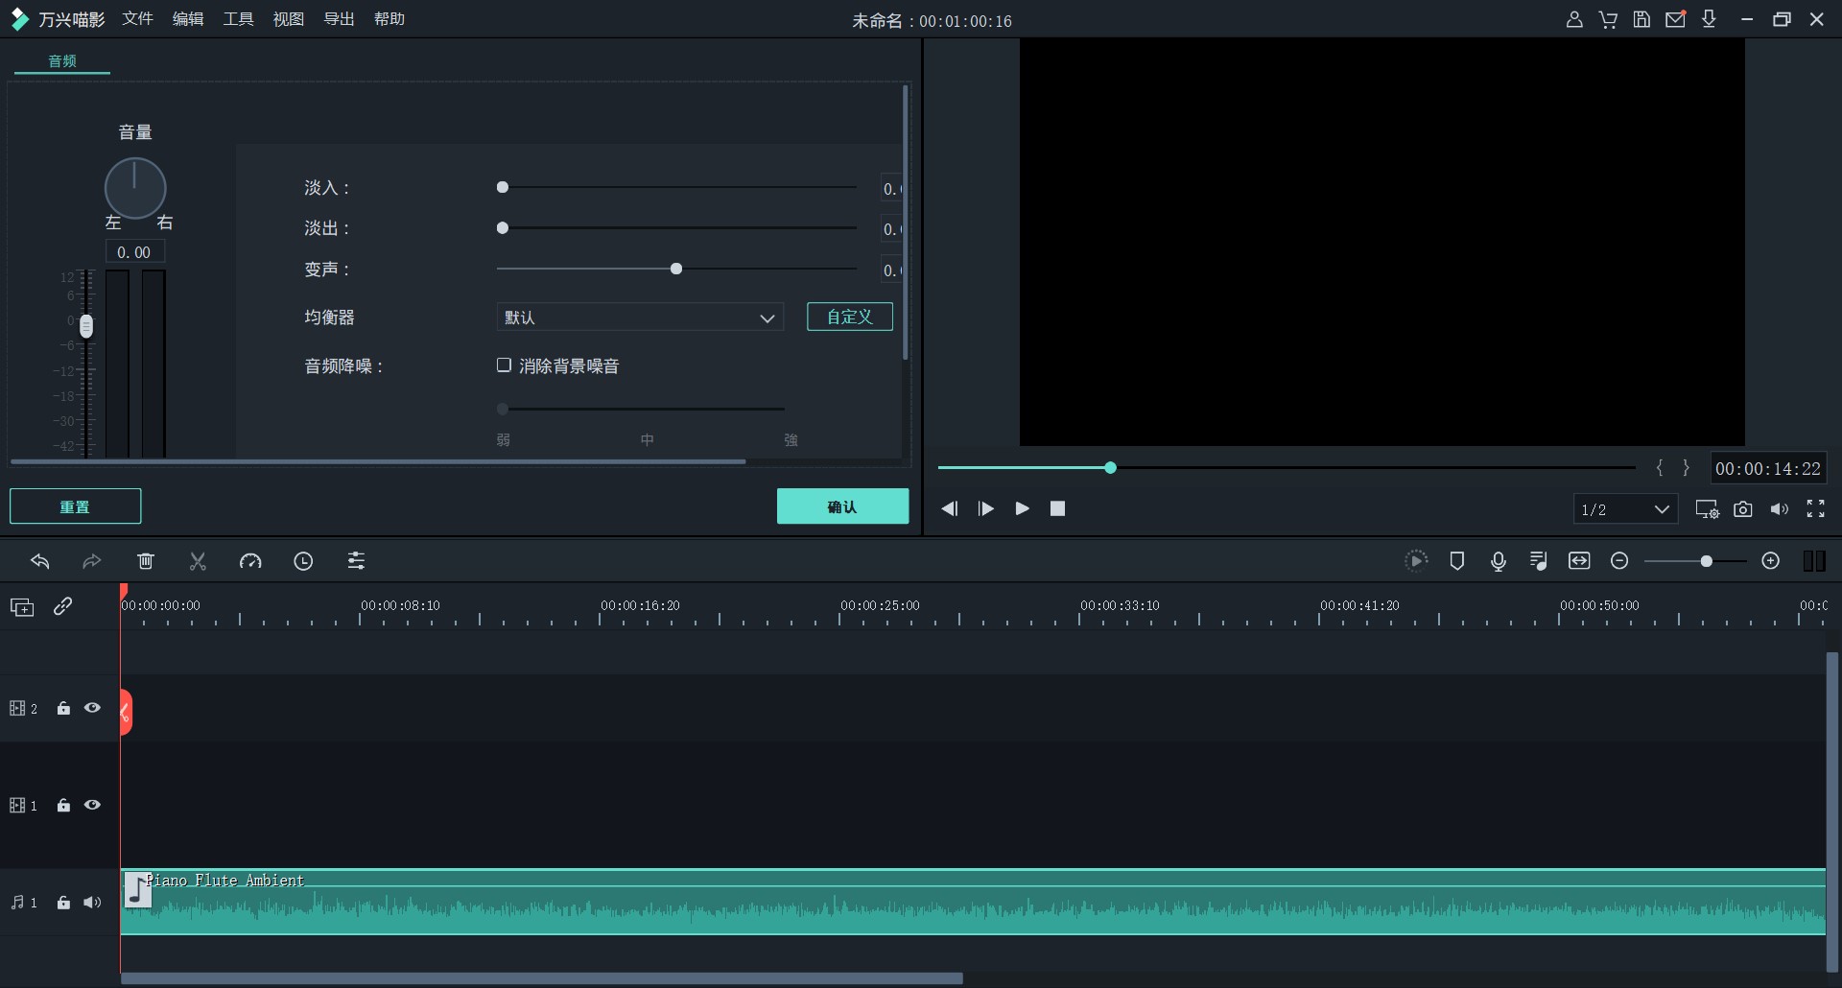The width and height of the screenshot is (1842, 988).
Task: Add a marker using the shield icon
Action: pyautogui.click(x=1456, y=561)
